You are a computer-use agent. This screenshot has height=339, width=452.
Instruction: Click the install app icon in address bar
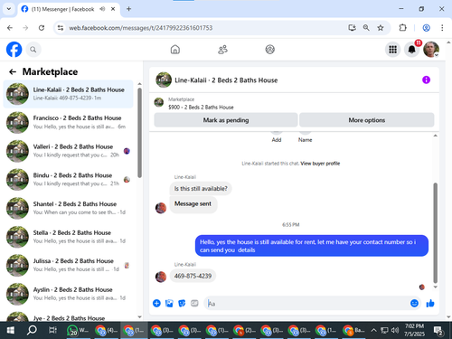coord(352,28)
